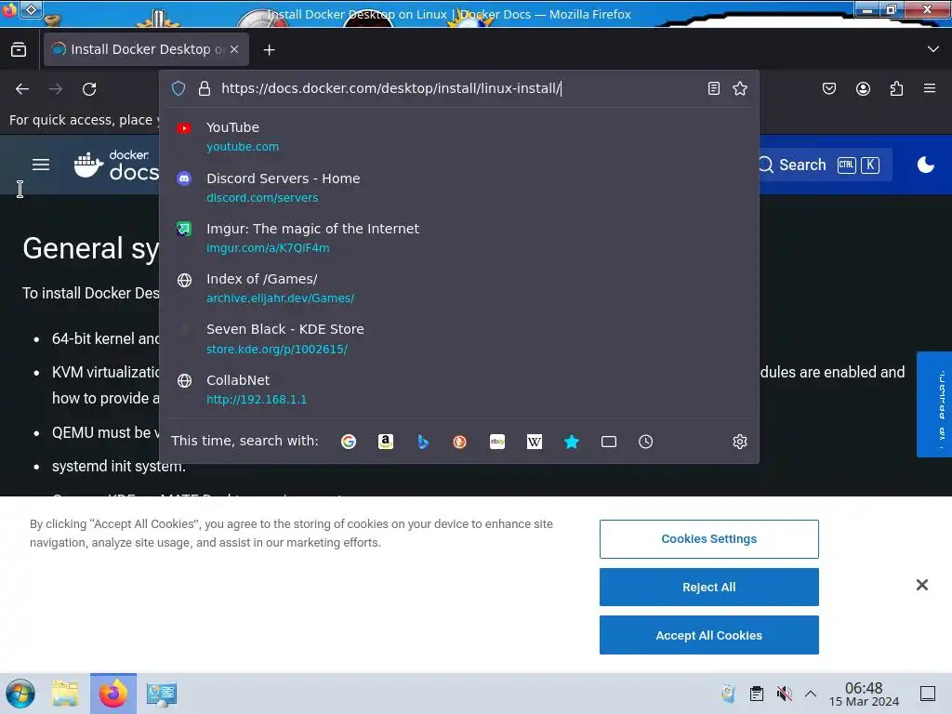Toggle dark mode moon icon

[x=925, y=165]
